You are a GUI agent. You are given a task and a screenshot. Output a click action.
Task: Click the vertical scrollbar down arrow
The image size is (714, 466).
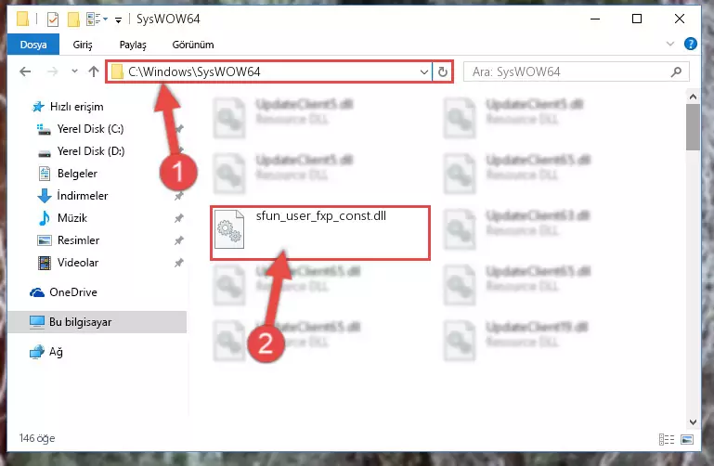(x=693, y=421)
